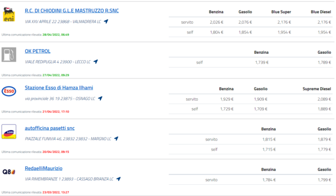Open the OK PETROL station link

38,51
